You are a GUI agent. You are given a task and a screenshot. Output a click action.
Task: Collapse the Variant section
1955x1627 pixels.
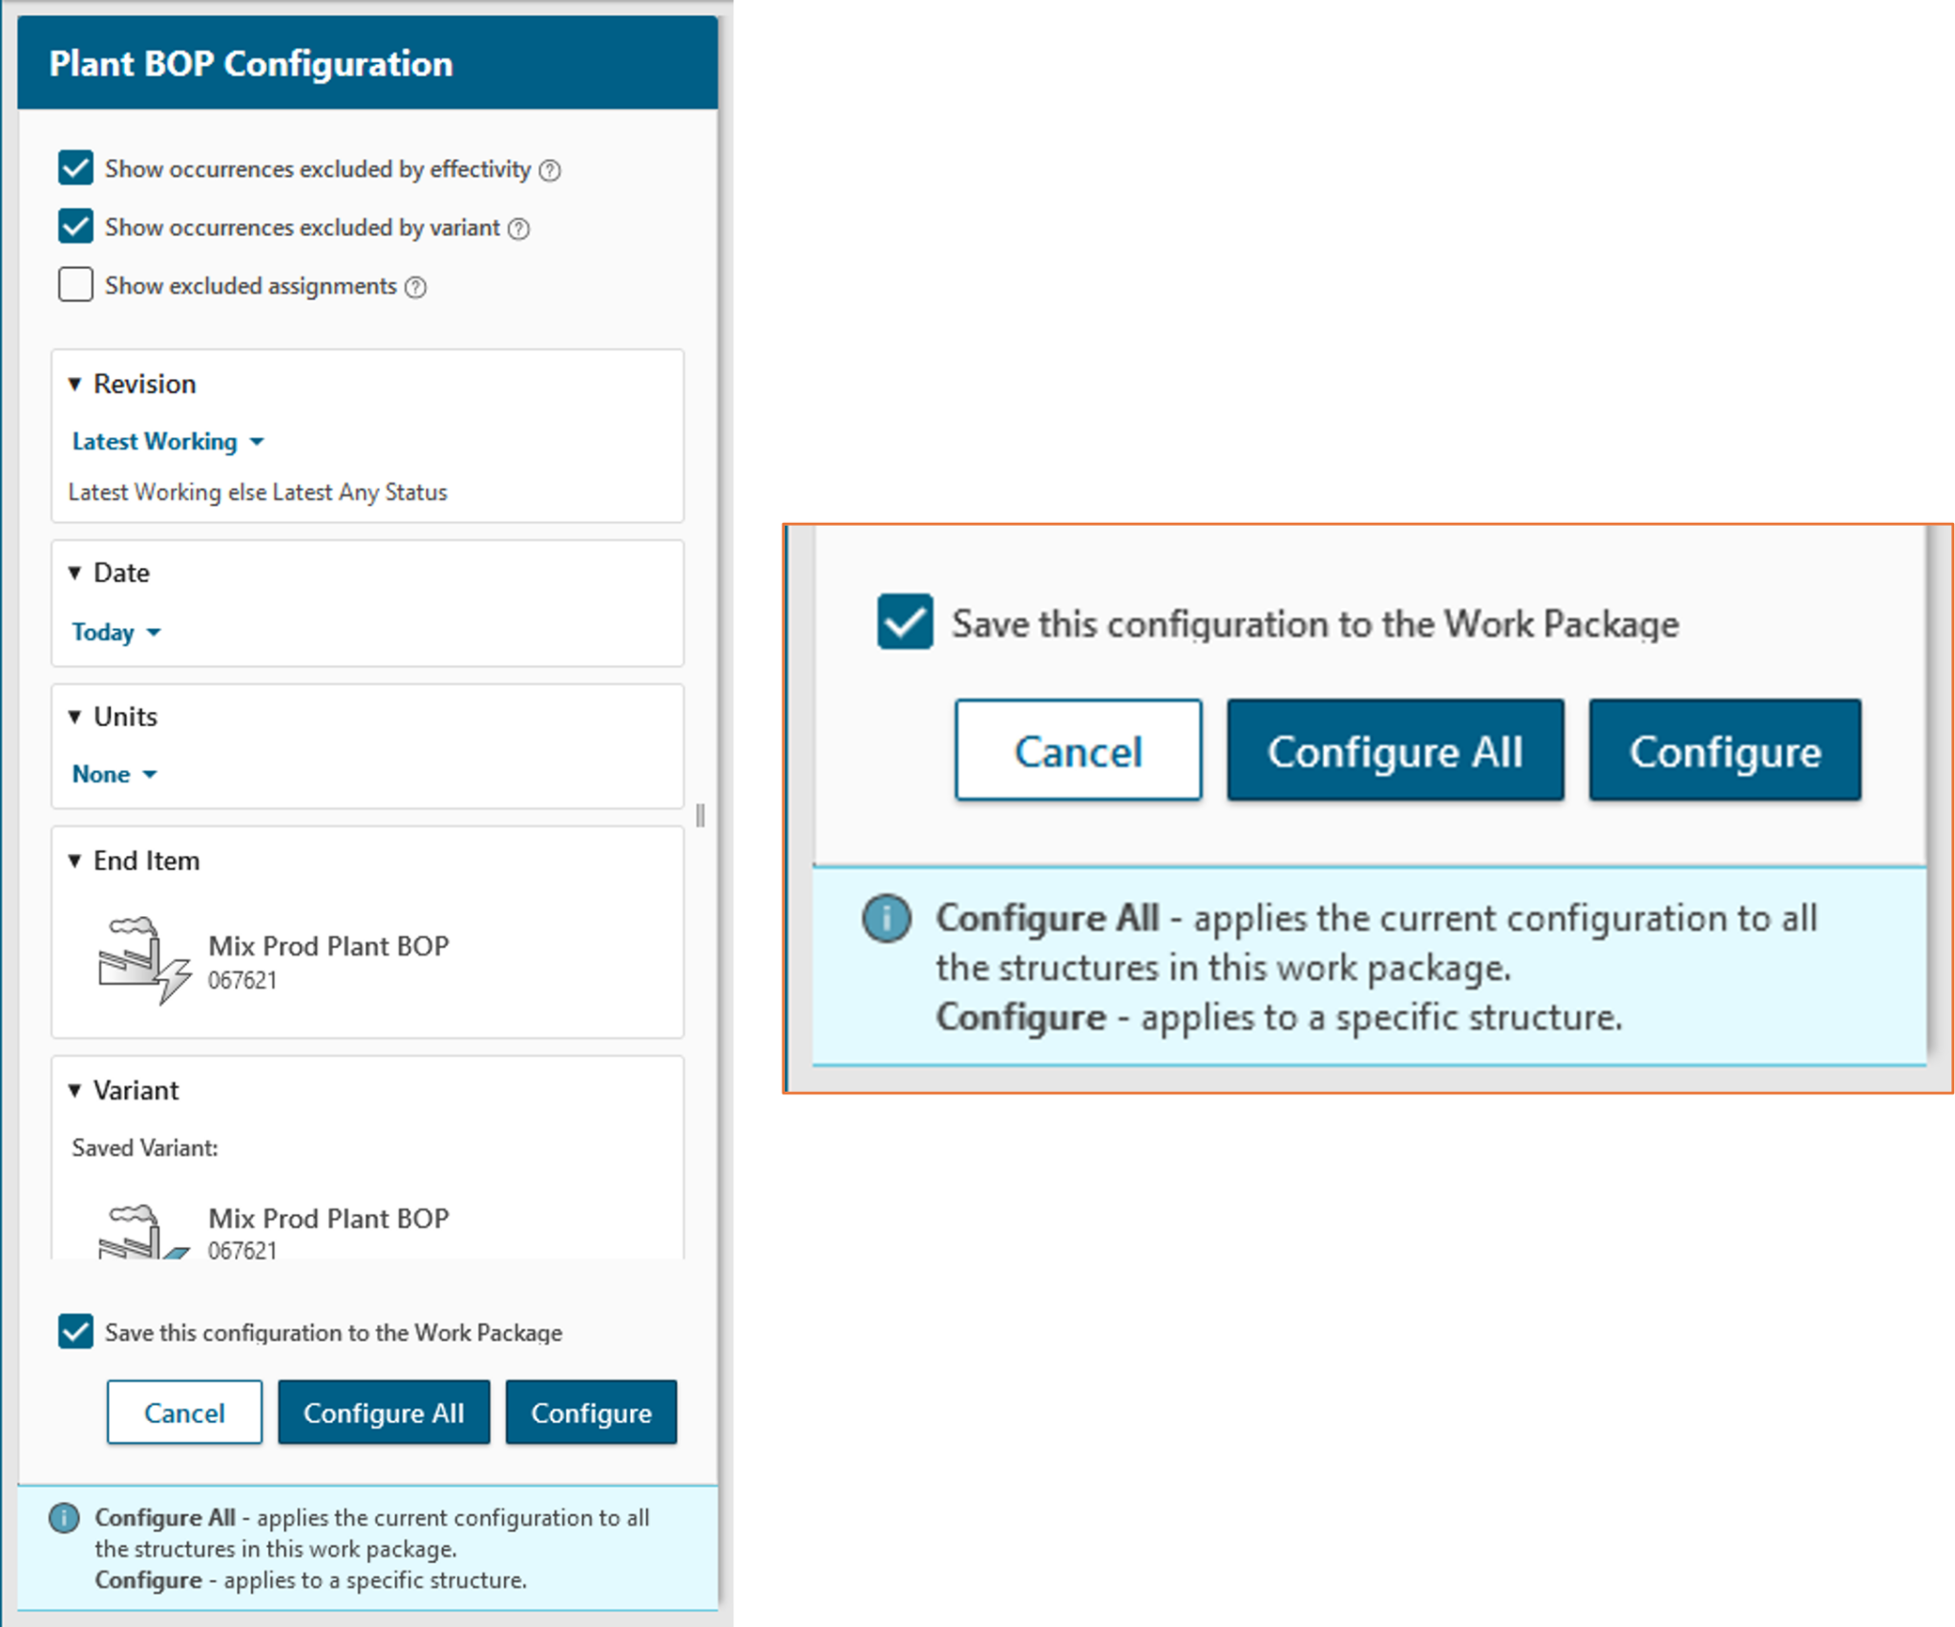coord(77,1090)
